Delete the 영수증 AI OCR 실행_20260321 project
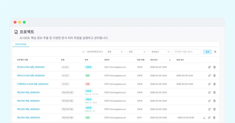Viewport: 235px width, 123px height. tap(215, 67)
